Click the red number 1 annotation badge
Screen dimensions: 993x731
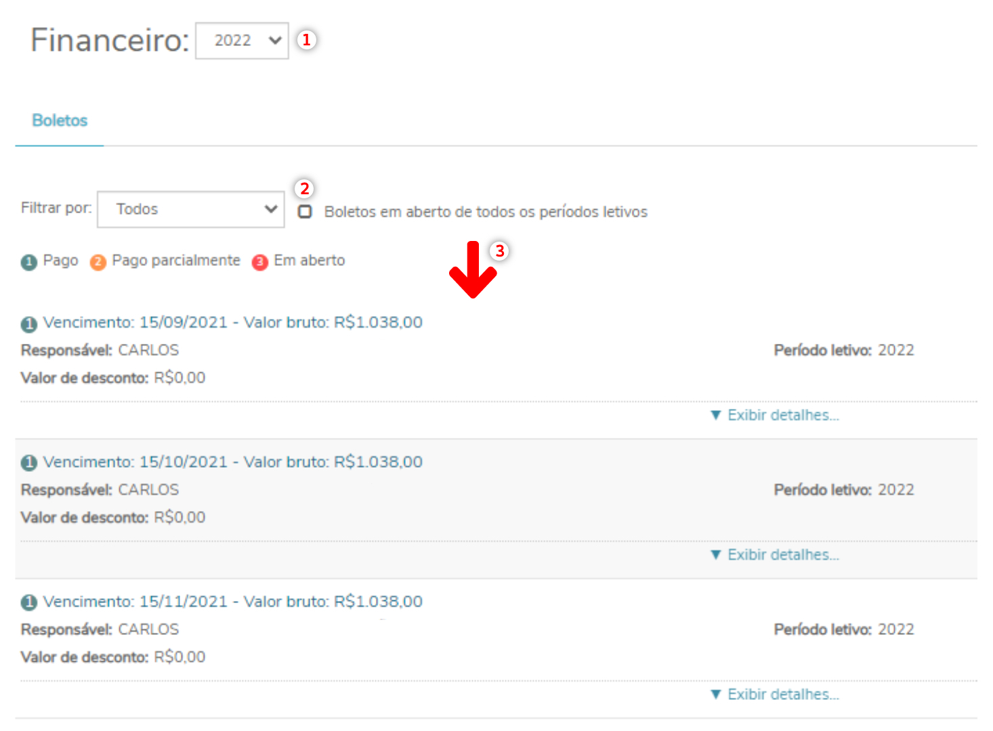click(x=306, y=40)
